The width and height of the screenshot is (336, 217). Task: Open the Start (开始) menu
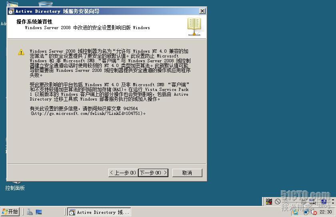(x=10, y=212)
